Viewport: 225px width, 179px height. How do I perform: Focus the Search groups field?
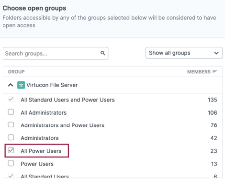[x=56, y=53]
